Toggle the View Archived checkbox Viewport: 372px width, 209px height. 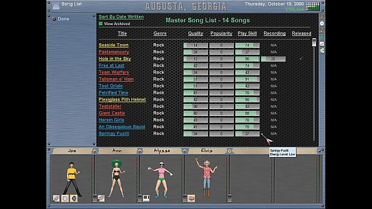click(x=101, y=23)
